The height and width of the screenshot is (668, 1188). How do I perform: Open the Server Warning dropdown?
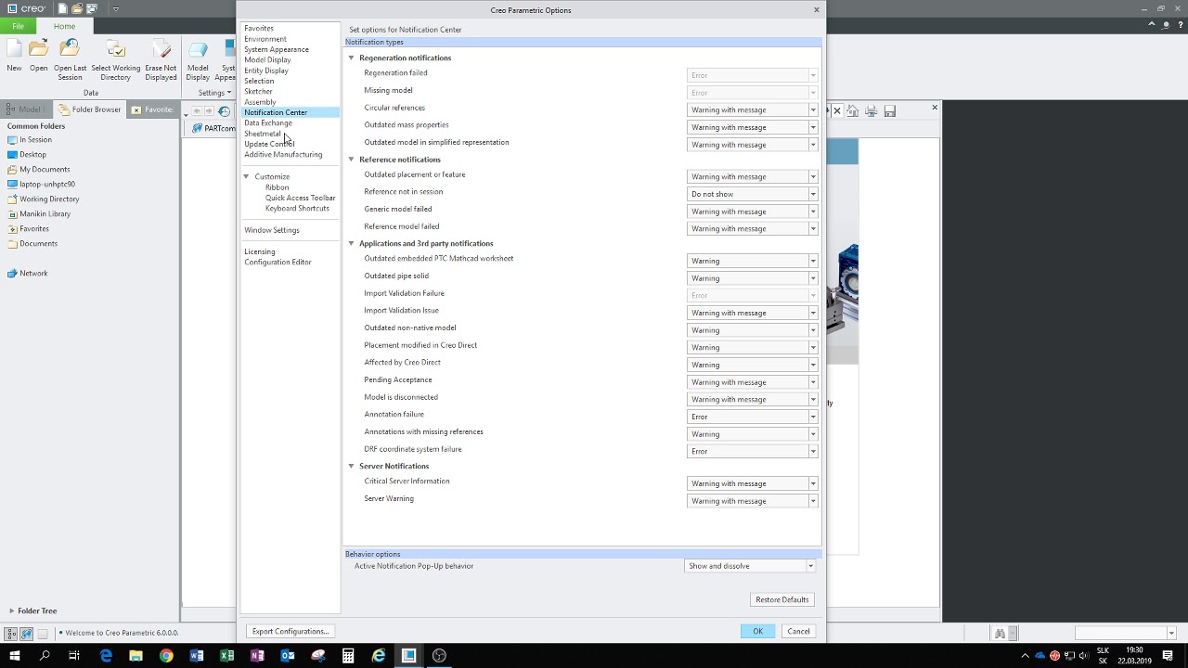[753, 501]
